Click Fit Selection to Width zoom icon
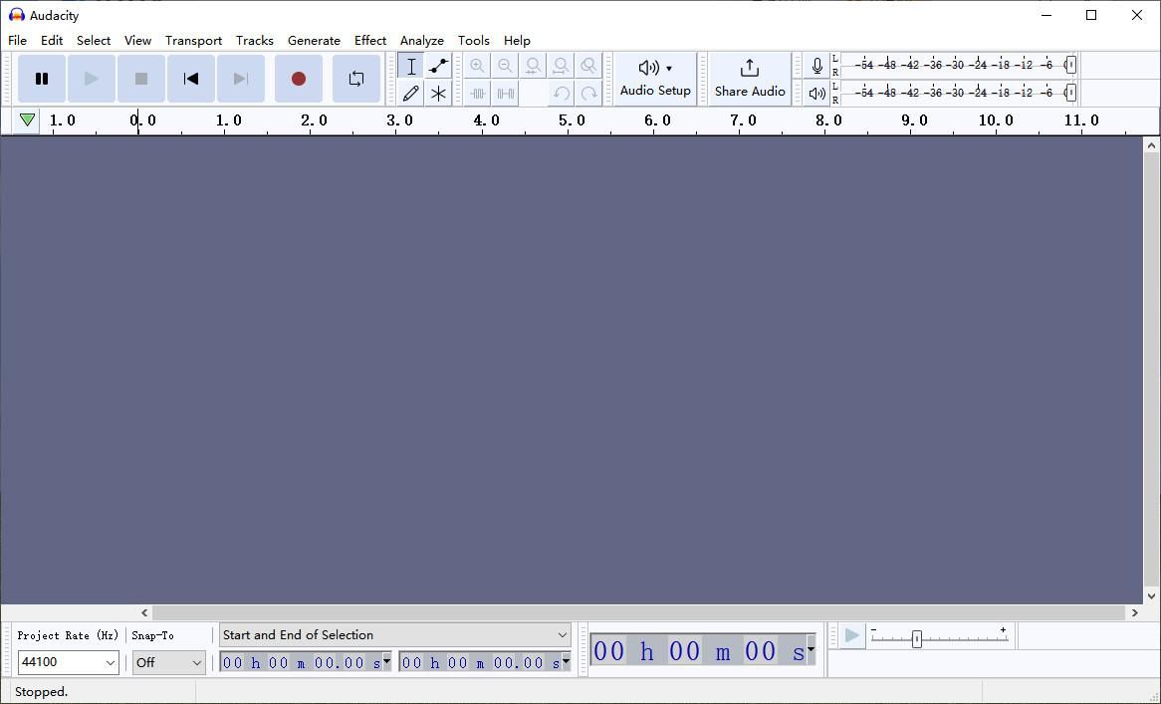 pyautogui.click(x=533, y=66)
